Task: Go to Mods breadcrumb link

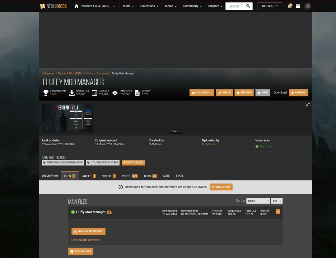Action: coord(90,73)
